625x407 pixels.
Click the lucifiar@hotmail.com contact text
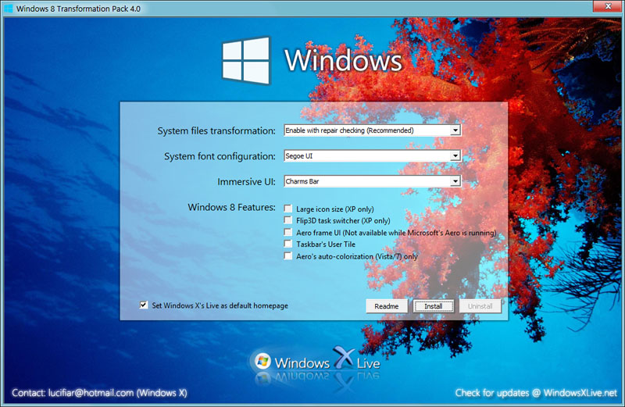99,393
